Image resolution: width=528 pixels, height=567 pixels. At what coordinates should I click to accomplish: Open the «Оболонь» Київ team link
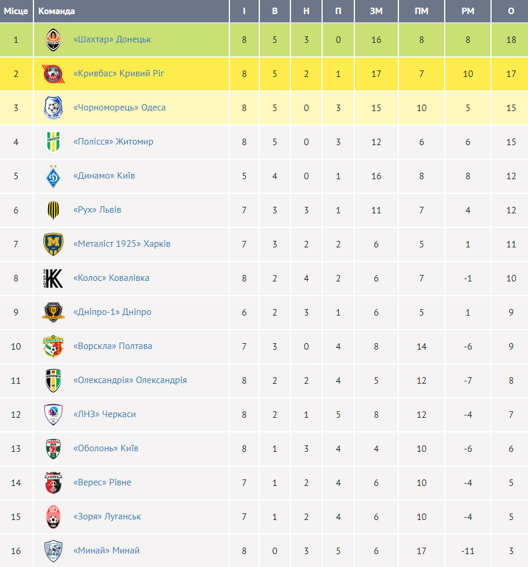click(106, 448)
